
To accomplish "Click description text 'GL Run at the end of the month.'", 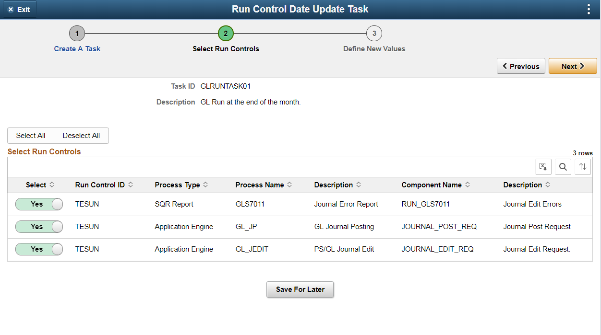I will click(251, 102).
